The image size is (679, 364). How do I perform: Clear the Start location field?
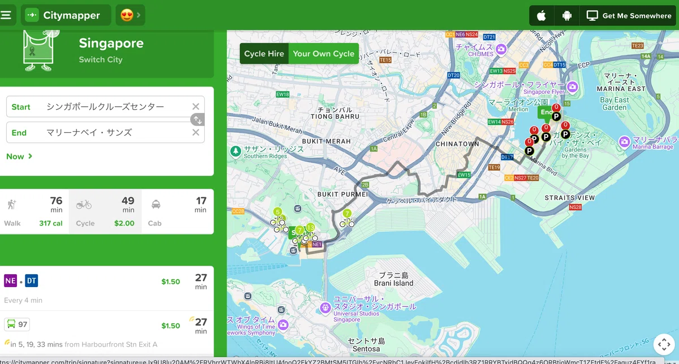coord(196,107)
